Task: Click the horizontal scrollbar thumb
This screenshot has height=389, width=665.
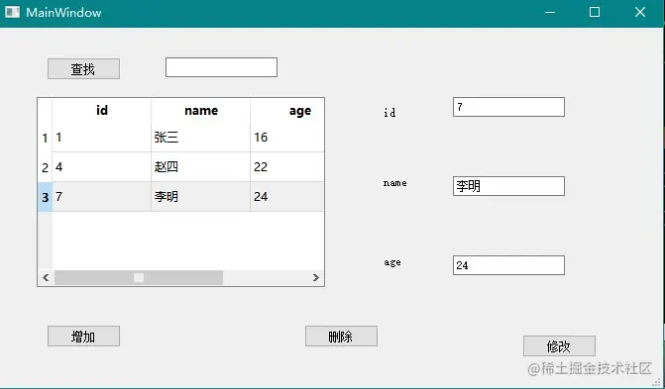Action: [x=139, y=277]
